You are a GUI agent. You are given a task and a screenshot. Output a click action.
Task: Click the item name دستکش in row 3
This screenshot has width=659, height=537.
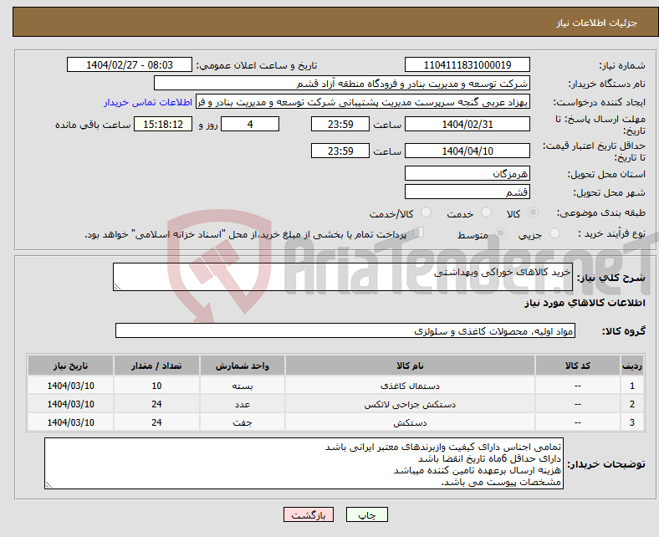(410, 422)
